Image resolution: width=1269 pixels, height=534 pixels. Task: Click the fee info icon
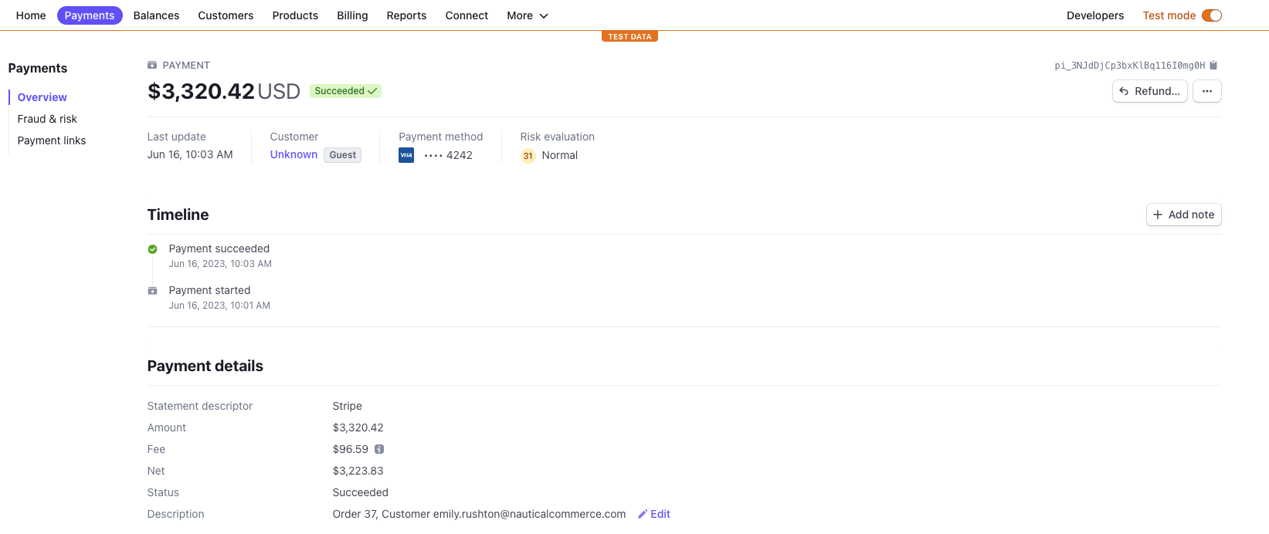tap(379, 449)
